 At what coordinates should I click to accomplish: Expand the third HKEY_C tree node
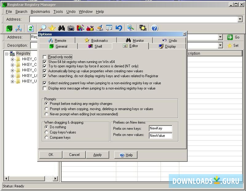(x=12, y=70)
